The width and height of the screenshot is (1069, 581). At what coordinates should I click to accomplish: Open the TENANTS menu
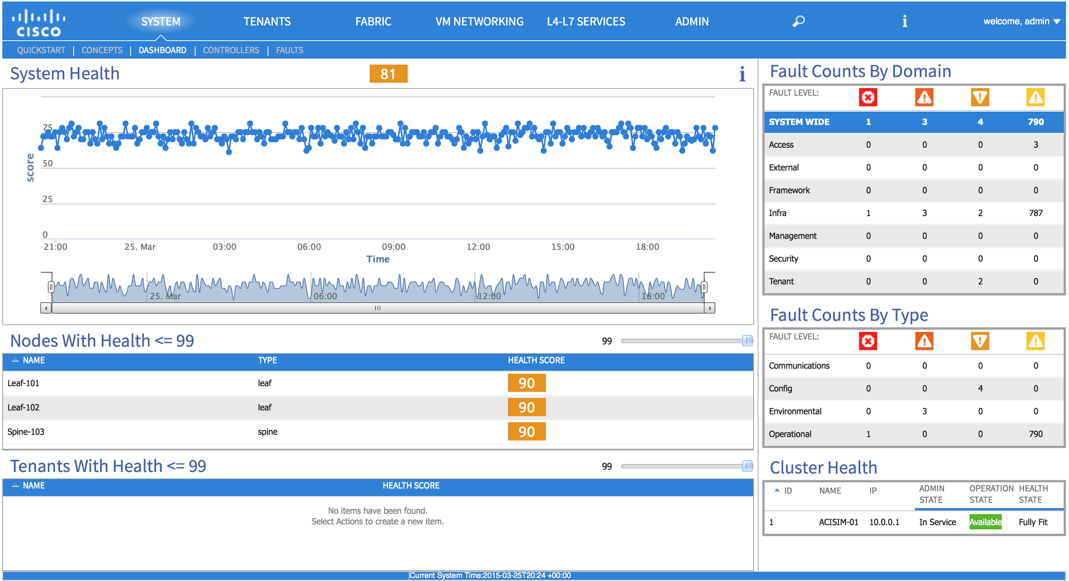coord(267,21)
